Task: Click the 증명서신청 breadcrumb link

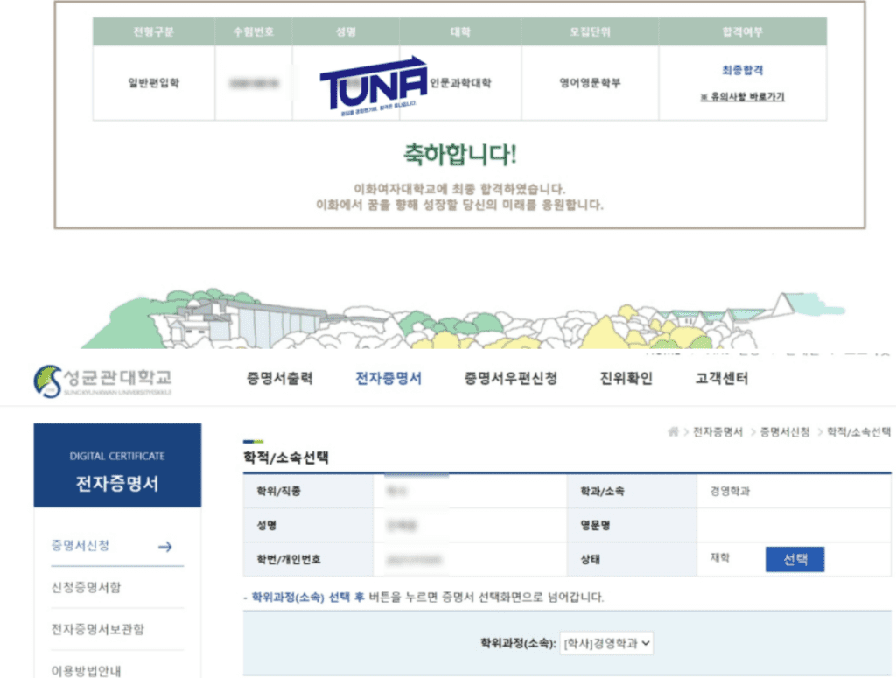Action: [785, 432]
